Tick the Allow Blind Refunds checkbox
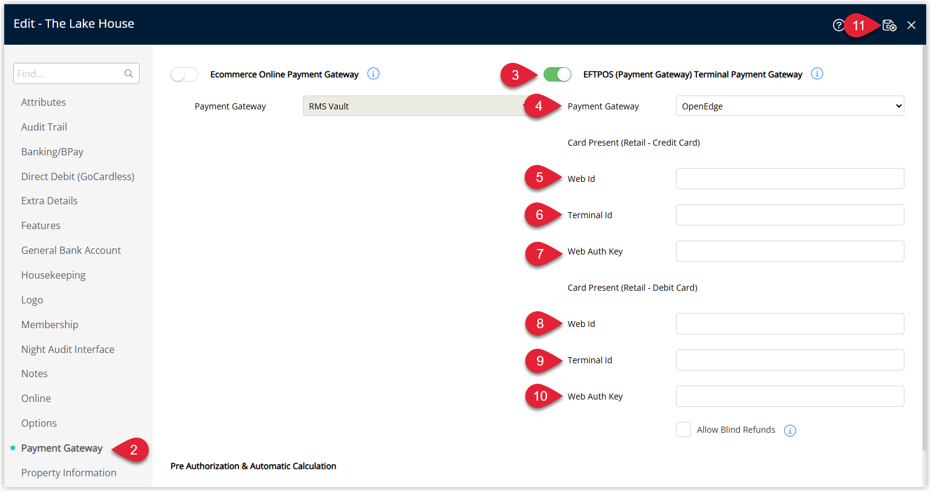The image size is (931, 492). pyautogui.click(x=683, y=430)
